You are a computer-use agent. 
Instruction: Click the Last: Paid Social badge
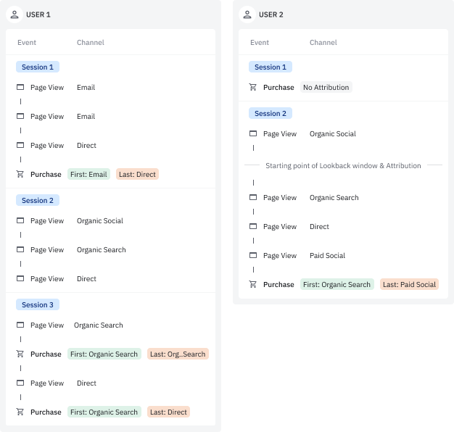[409, 285]
